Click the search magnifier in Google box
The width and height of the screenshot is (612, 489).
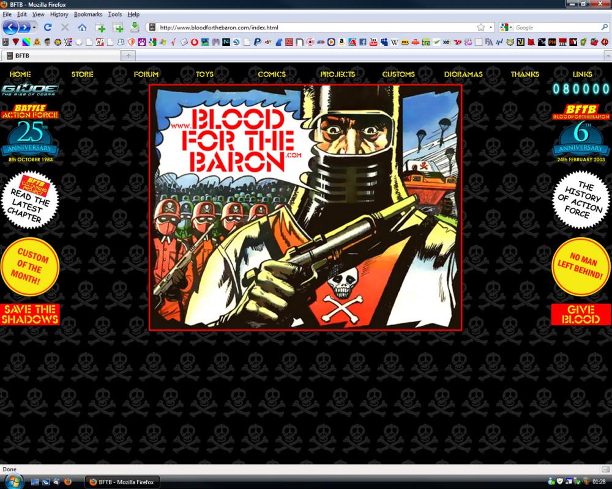[604, 28]
